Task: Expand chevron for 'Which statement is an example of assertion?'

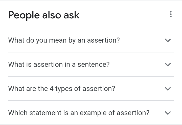Action: [168, 113]
